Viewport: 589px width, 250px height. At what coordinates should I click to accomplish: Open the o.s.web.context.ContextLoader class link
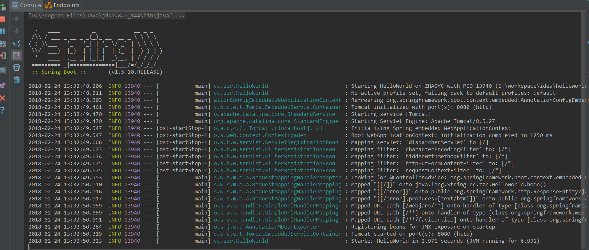click(260, 135)
